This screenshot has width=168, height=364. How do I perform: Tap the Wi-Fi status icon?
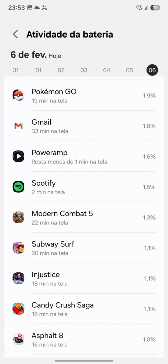(x=139, y=8)
